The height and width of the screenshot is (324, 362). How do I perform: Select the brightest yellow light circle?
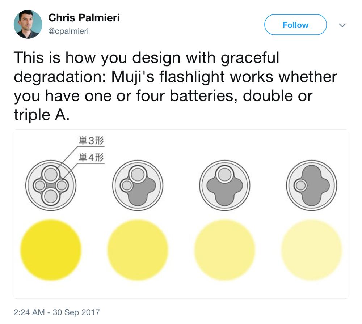coord(51,250)
